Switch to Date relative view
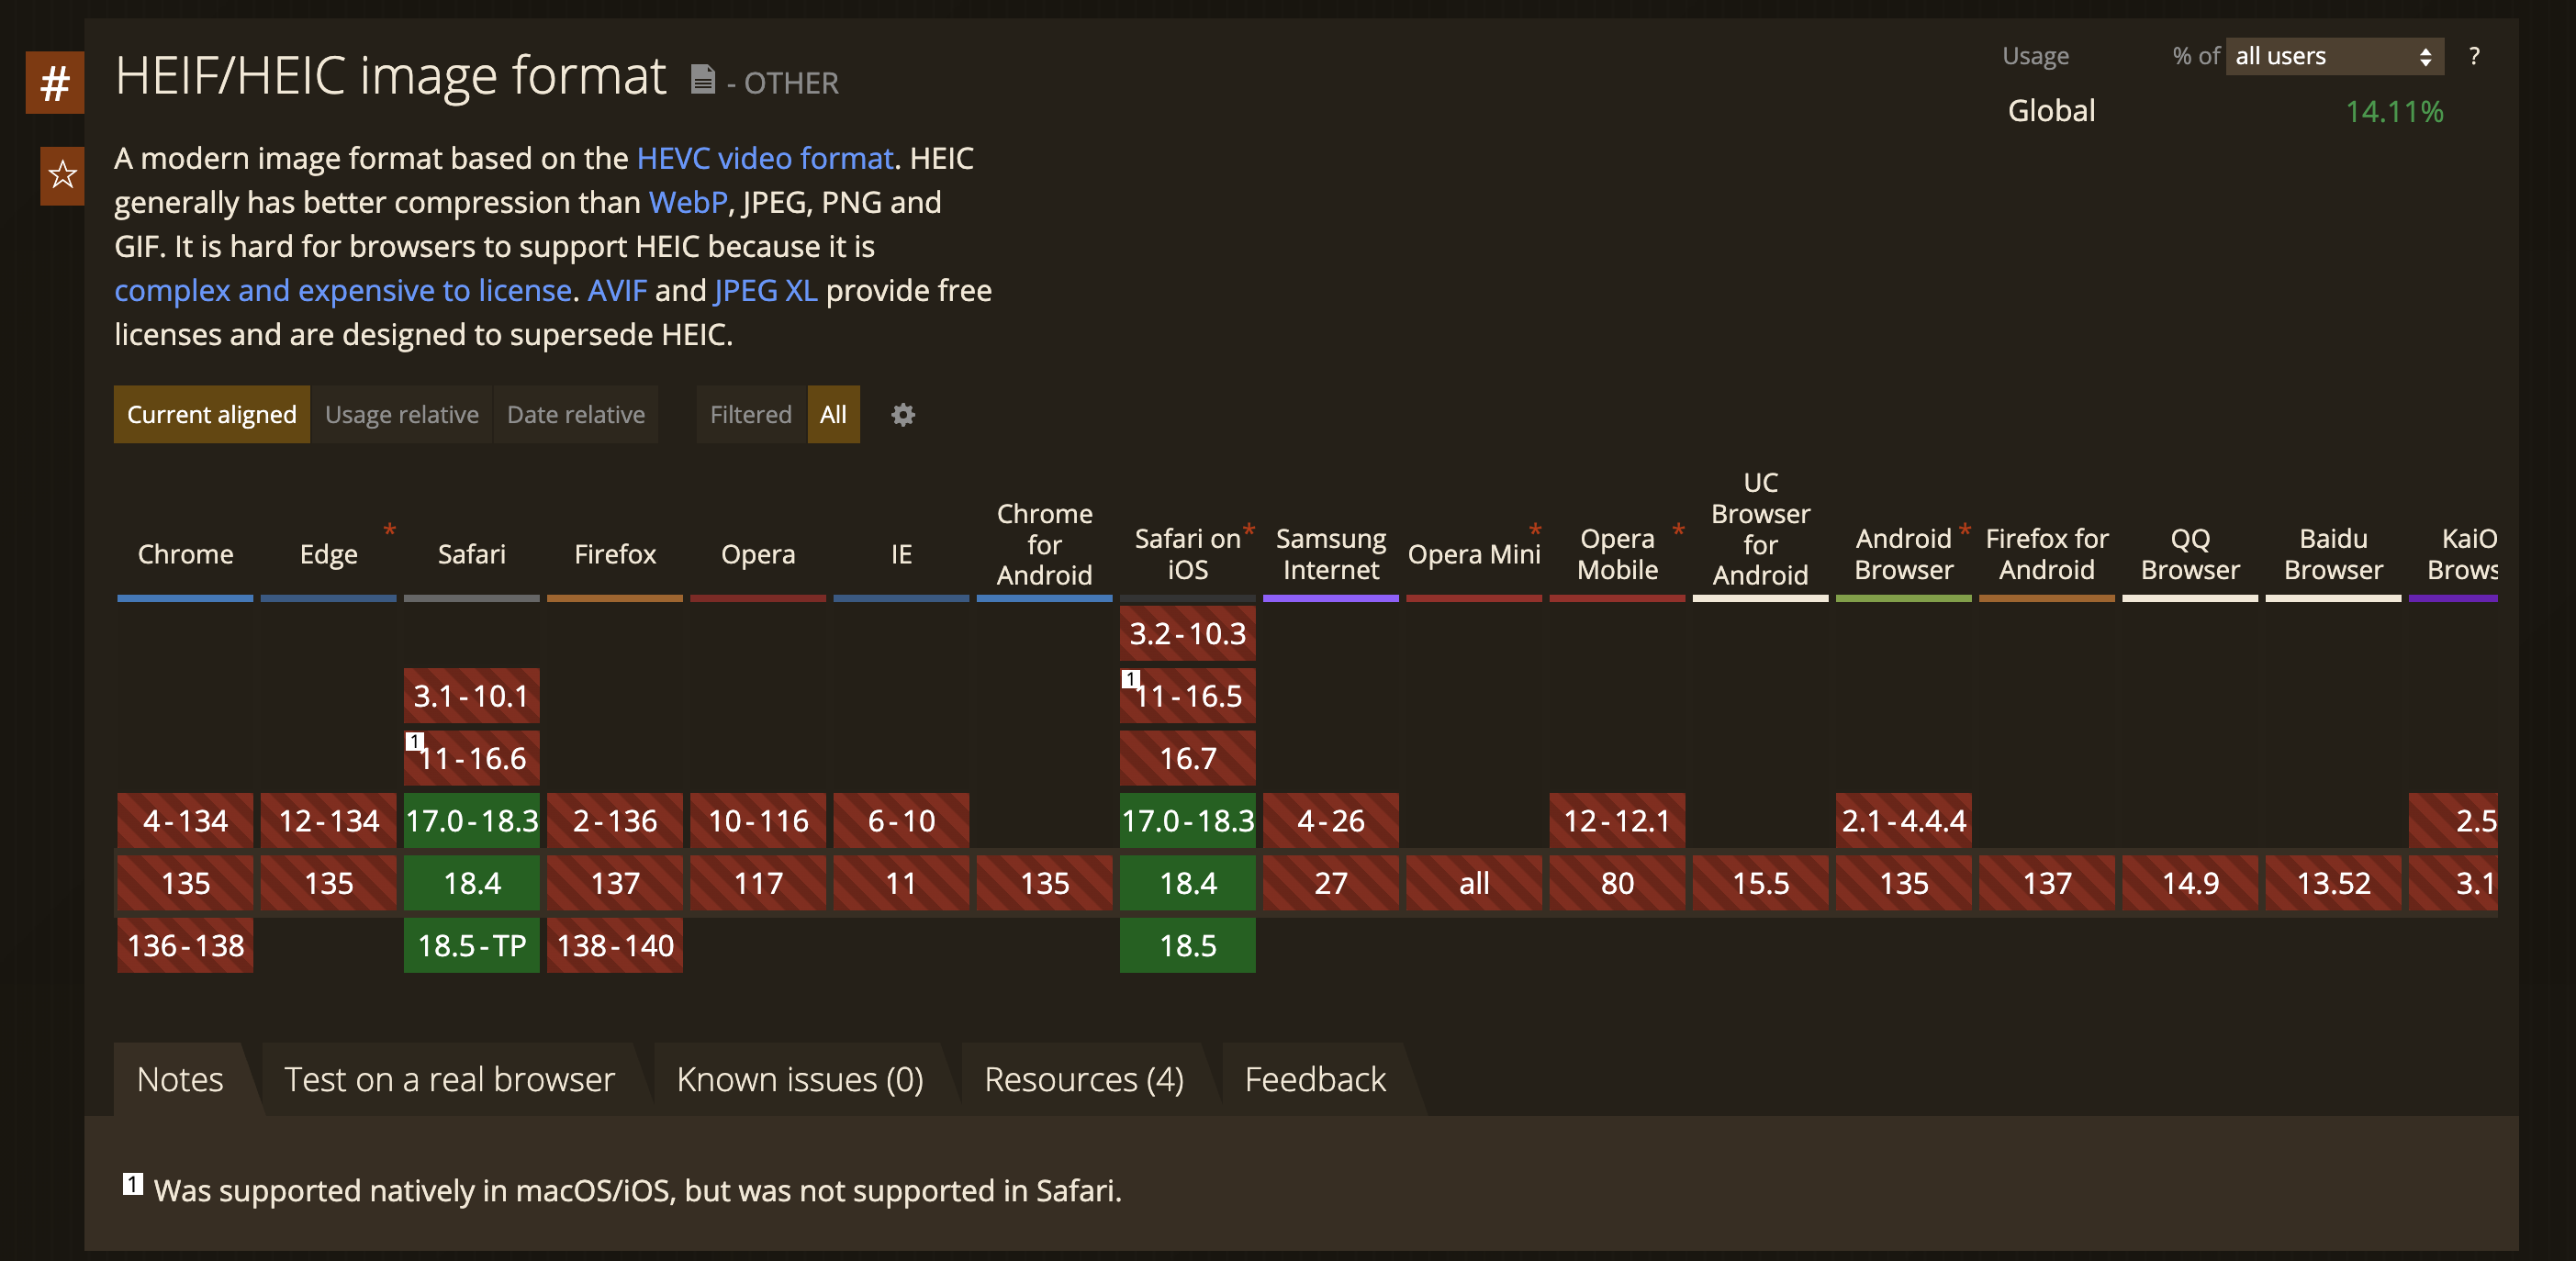2576x1261 pixels. (576, 415)
